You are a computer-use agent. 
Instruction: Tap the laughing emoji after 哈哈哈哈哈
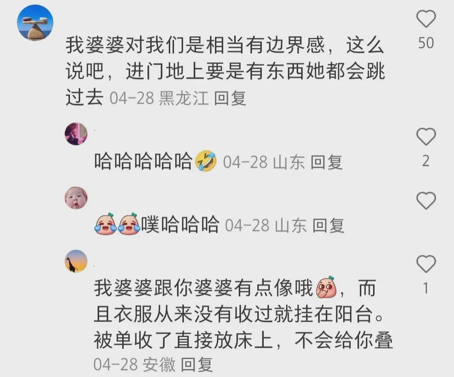206,162
